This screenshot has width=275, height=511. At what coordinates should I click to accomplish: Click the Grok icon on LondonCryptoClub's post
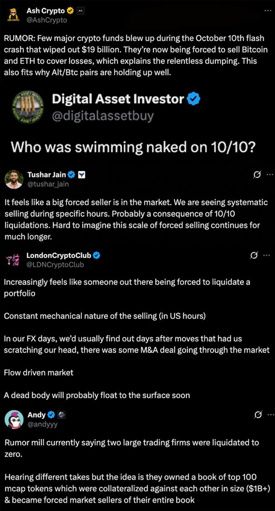pyautogui.click(x=253, y=255)
